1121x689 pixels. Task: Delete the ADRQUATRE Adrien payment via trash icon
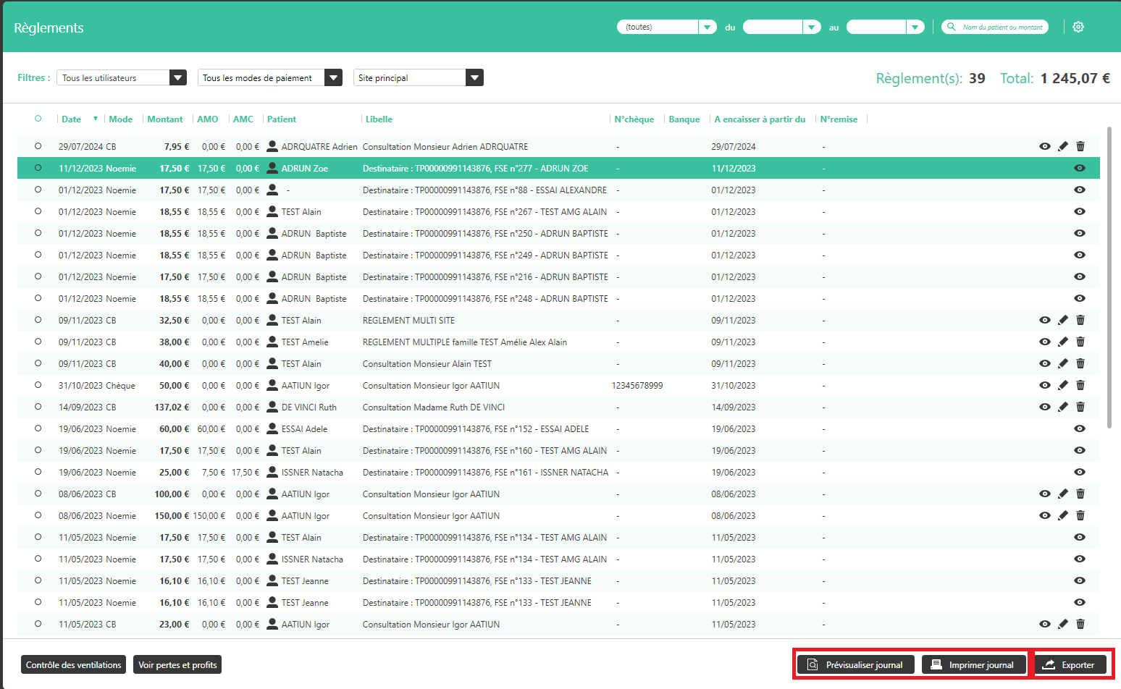pyautogui.click(x=1080, y=146)
